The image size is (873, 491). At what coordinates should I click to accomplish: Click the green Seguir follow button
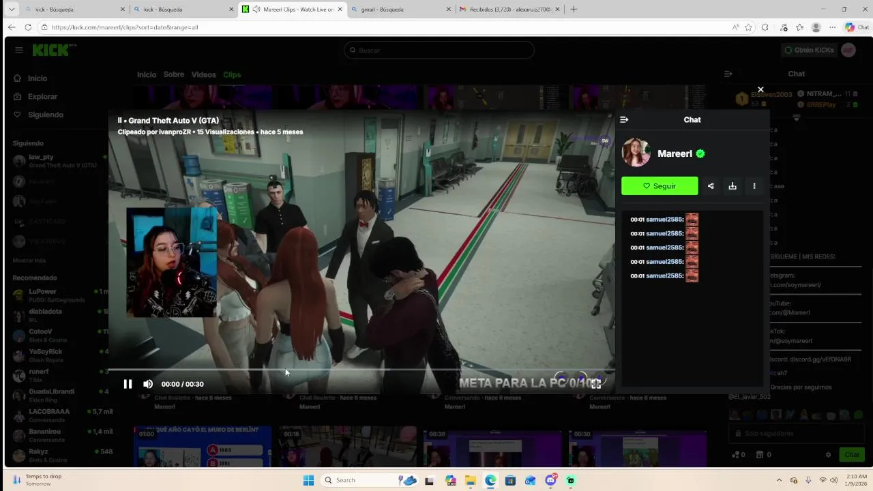[660, 185]
